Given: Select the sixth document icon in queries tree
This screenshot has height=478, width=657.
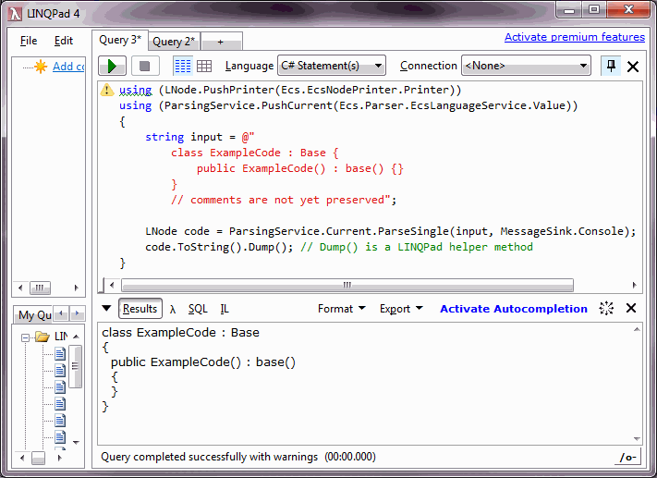Looking at the screenshot, I should 60,437.
